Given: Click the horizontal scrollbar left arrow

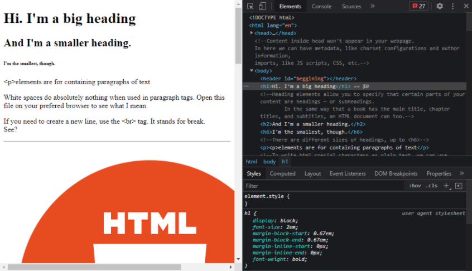Looking at the screenshot, I should click(x=3, y=267).
